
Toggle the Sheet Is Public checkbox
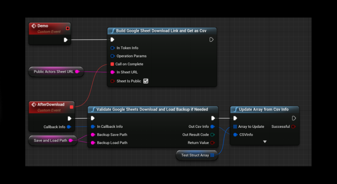[146, 81]
